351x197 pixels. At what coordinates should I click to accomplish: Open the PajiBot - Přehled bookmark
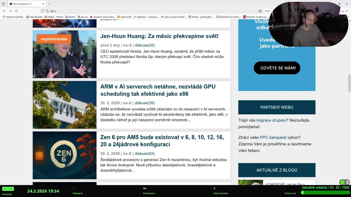(x=54, y=17)
